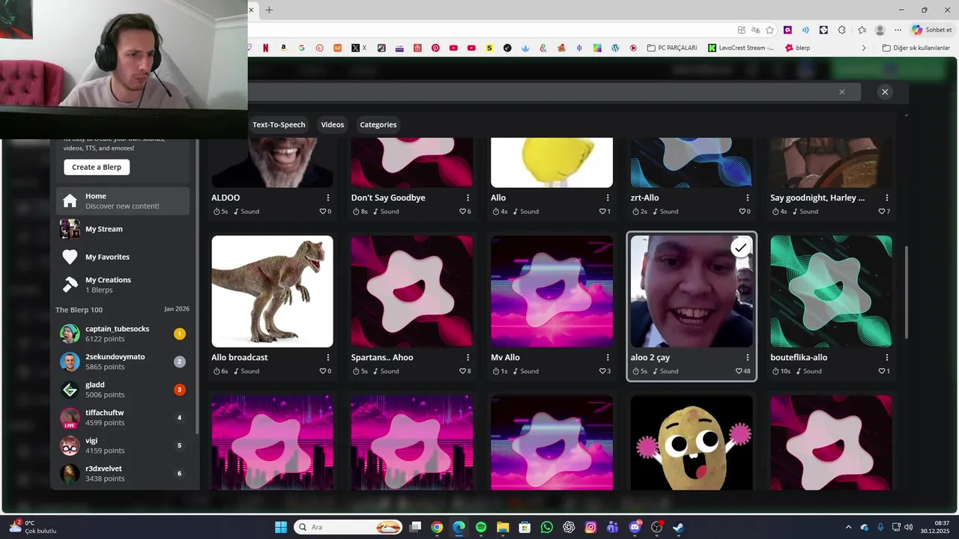Open options menu for Say goodnight, Harley
Screen dimensions: 959x539
coord(887,198)
